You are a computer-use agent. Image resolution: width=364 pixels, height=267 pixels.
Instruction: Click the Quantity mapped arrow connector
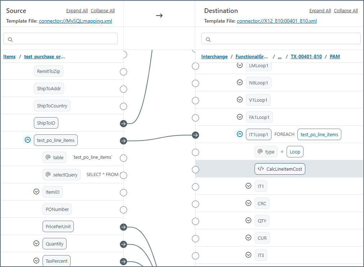(x=123, y=244)
